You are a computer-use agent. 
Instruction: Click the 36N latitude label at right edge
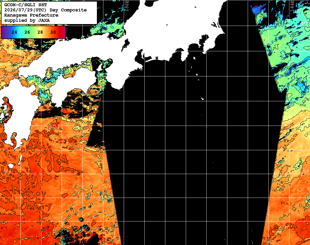pyautogui.click(x=305, y=23)
